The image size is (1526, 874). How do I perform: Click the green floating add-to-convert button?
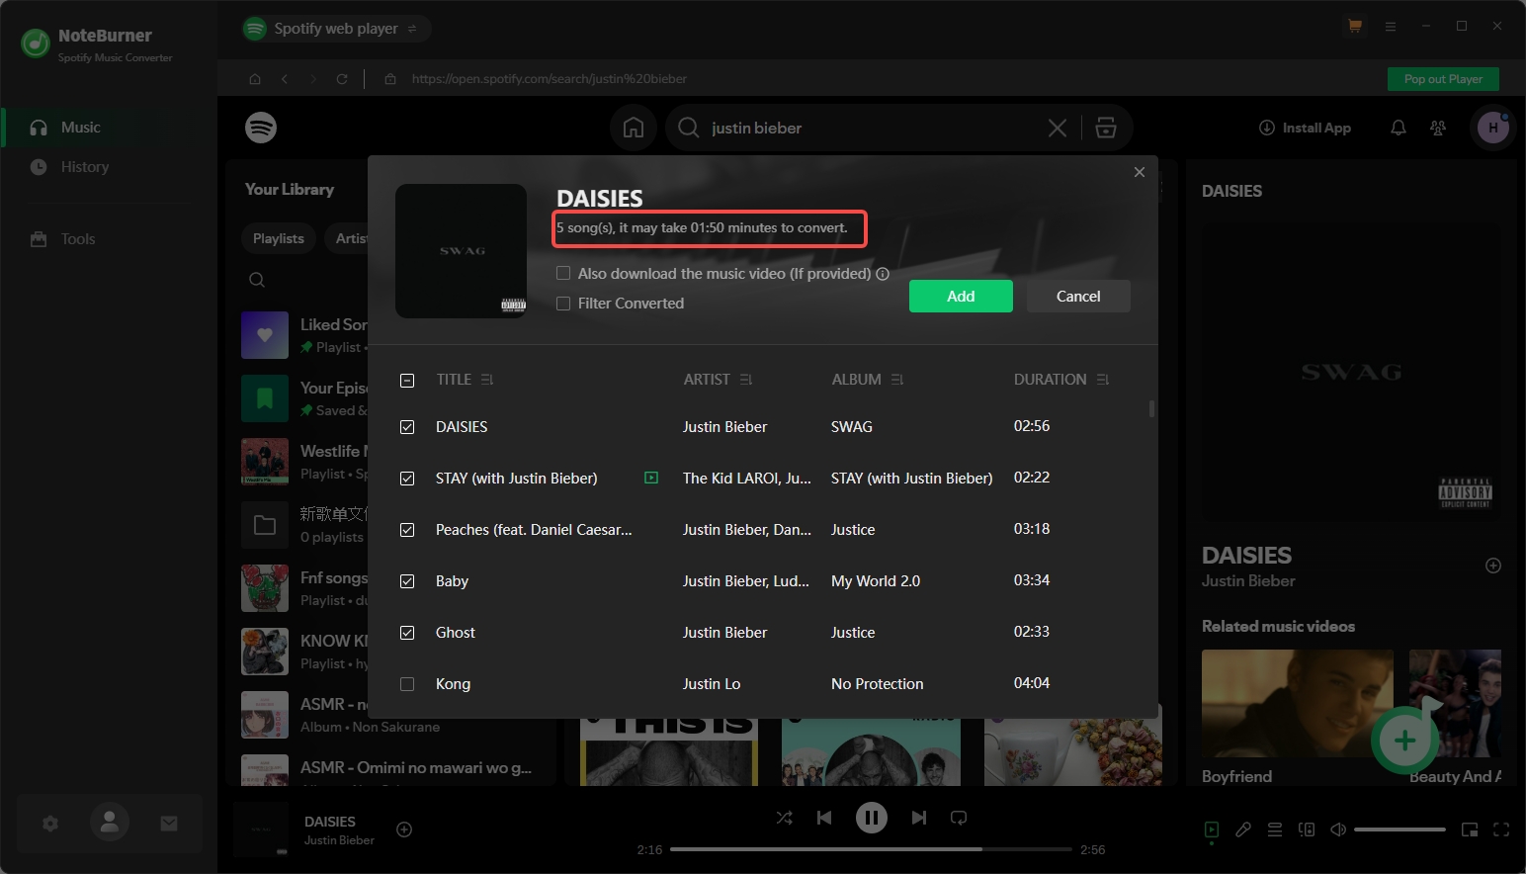[1404, 741]
